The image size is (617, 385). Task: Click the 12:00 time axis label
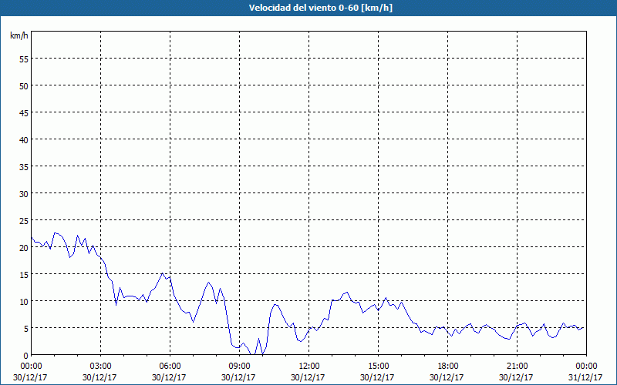coord(309,367)
